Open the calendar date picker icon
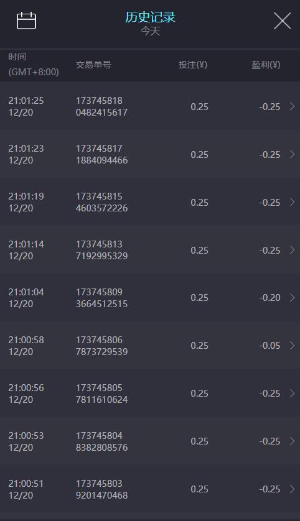Screen dimensions: 300x521 (x=26, y=21)
